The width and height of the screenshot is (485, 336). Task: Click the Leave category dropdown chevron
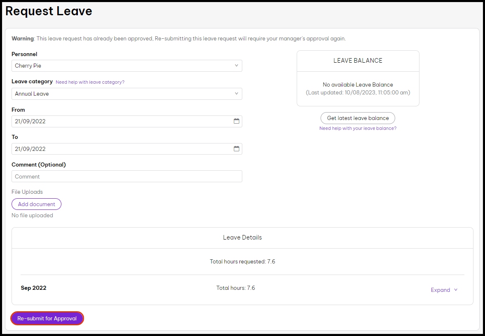237,94
